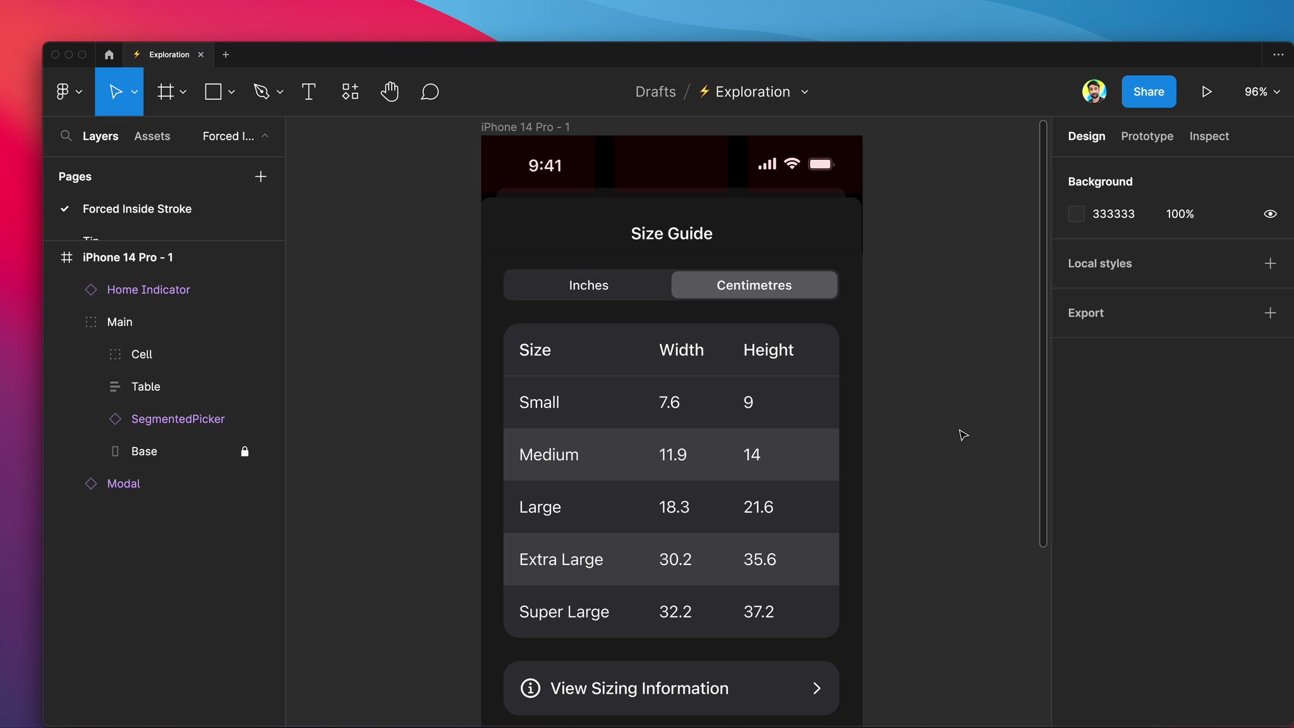Activate the Comment tool
This screenshot has width=1294, height=728.
[x=429, y=92]
